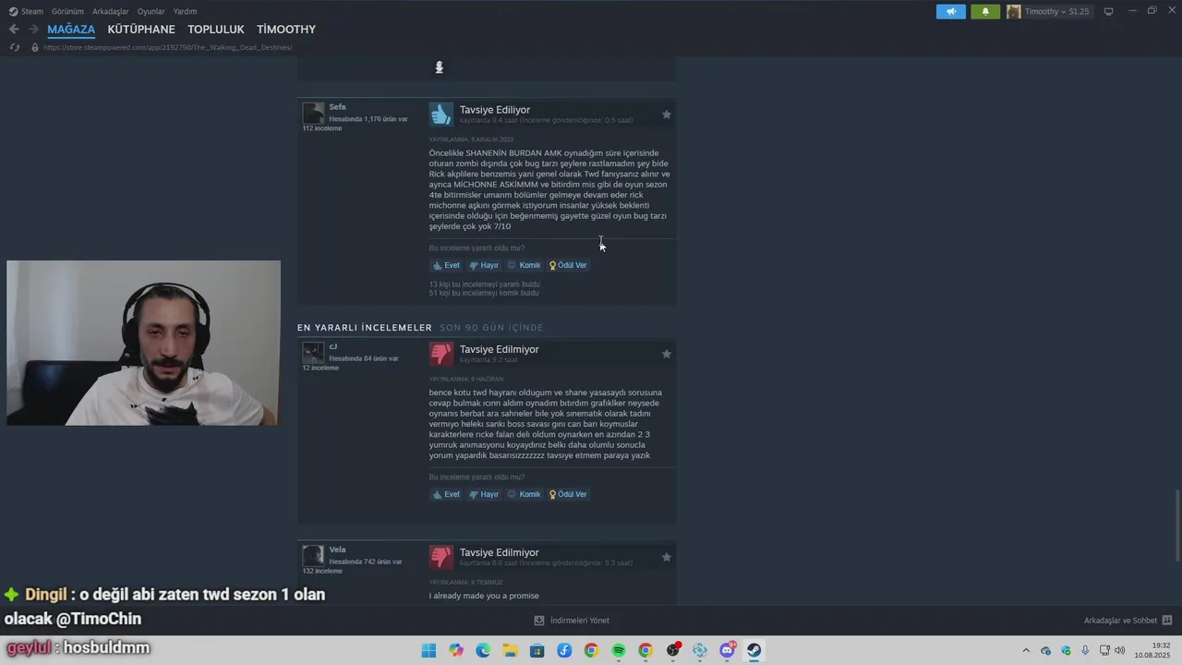Screen dimensions: 1182x665
Task: Open Microsoft Store from taskbar
Action: coord(537,650)
